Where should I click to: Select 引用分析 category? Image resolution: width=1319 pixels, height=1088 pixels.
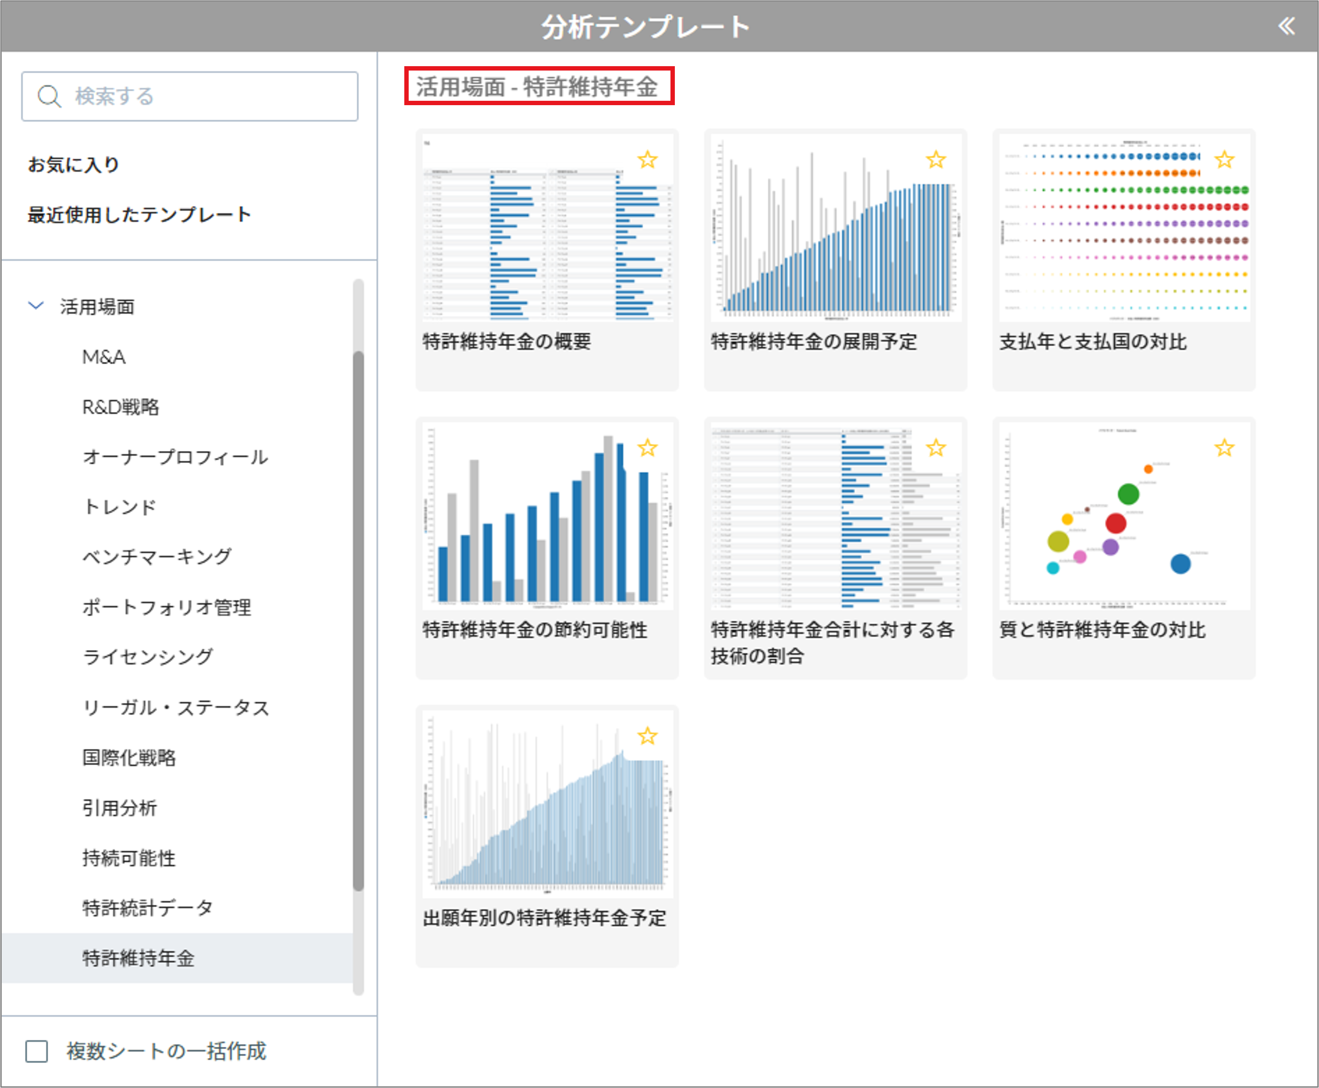(120, 807)
